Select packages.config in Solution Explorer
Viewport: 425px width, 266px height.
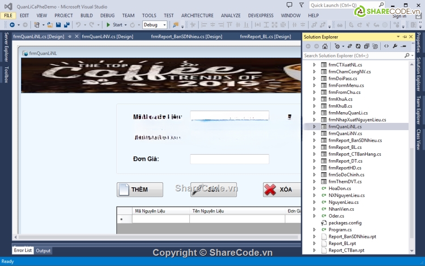coord(345,223)
